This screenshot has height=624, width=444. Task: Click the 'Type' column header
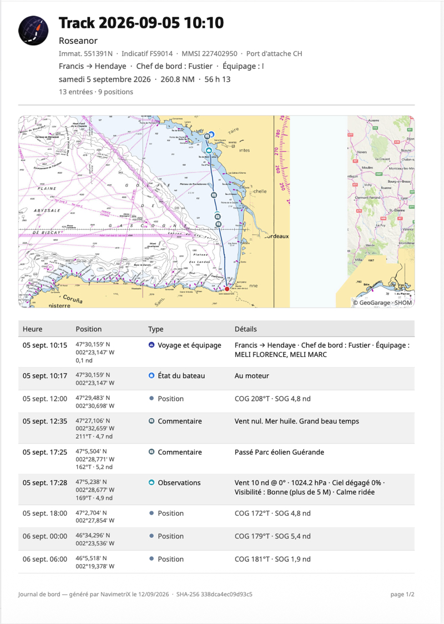pos(155,329)
